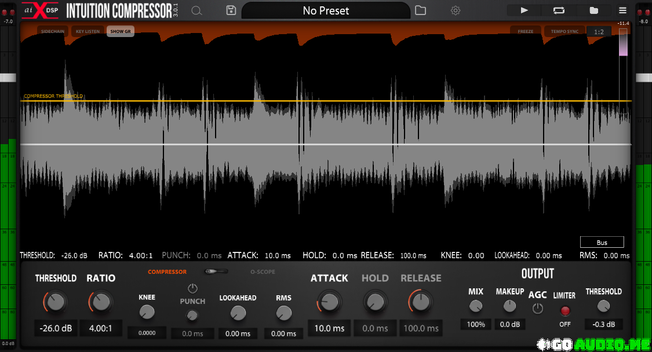Open settings gear icon
652x352 pixels.
[456, 10]
